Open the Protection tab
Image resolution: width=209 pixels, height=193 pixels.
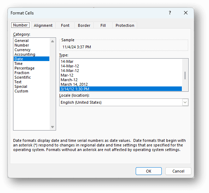click(x=125, y=25)
